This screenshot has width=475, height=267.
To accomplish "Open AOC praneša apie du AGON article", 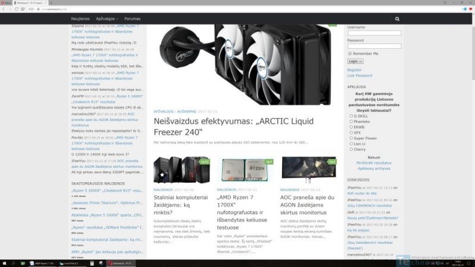I will pyautogui.click(x=307, y=205).
